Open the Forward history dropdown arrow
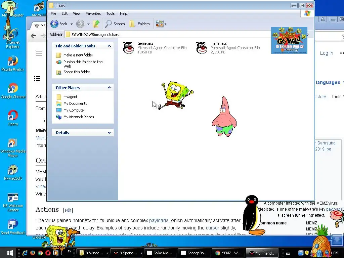This screenshot has width=344, height=258. point(88,24)
